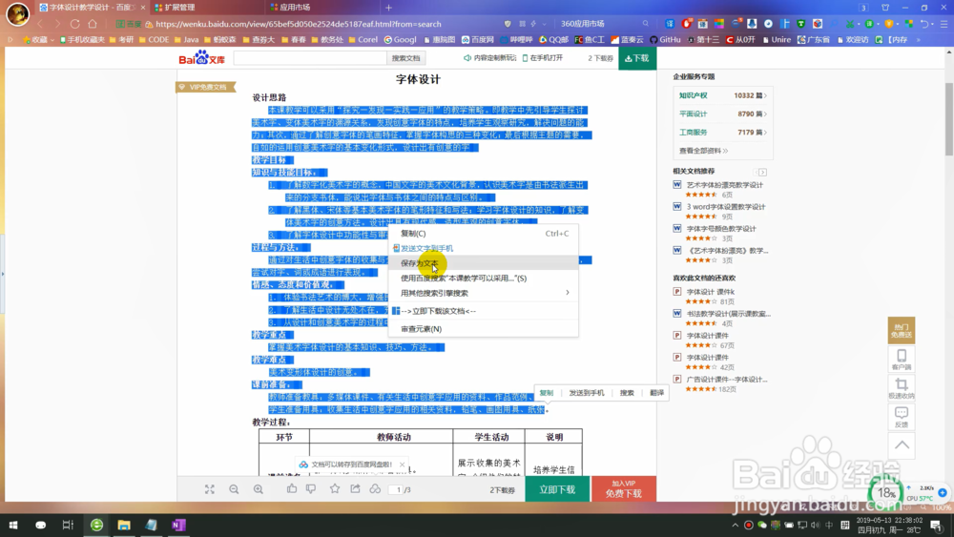The width and height of the screenshot is (954, 537).
Task: Open the 收藏 bookmarks dropdown
Action: (38, 39)
